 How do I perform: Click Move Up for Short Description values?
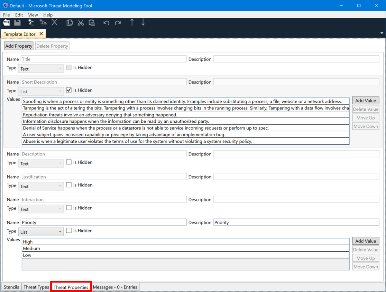(x=366, y=118)
